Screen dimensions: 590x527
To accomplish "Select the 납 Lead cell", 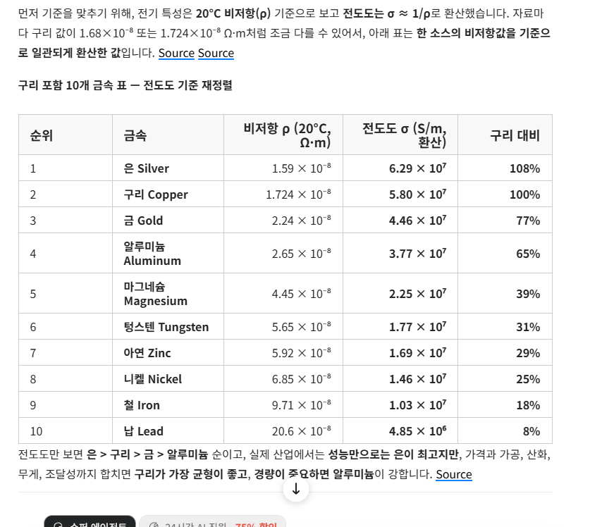I will (x=144, y=431).
